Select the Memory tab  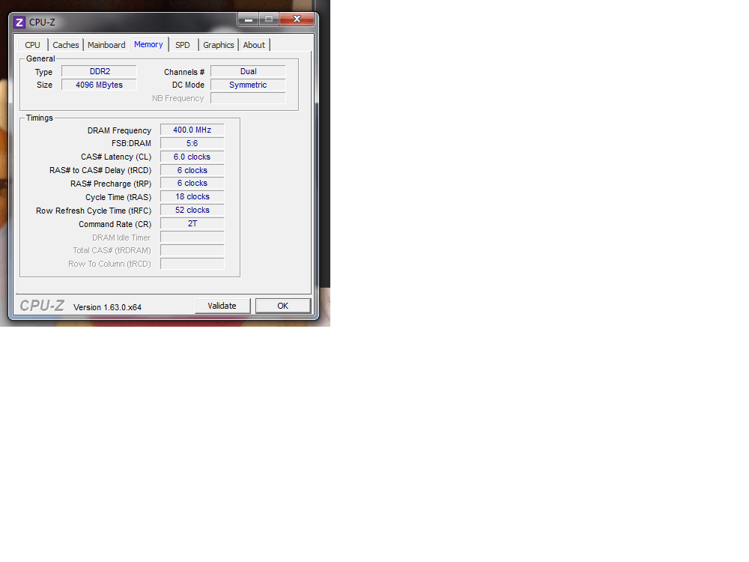click(x=148, y=44)
